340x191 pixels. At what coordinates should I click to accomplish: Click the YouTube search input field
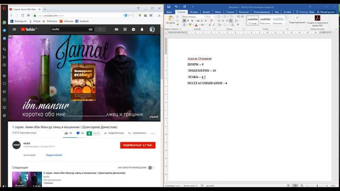point(70,29)
